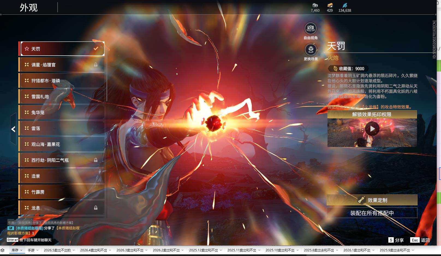The image size is (441, 256).
Task: Switch to the 2026.4卖出和不出 sheet tab
Action: click(94, 250)
